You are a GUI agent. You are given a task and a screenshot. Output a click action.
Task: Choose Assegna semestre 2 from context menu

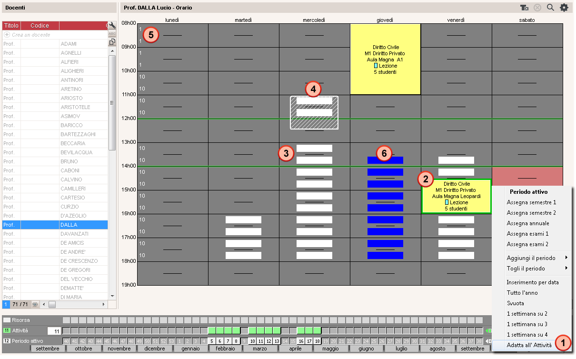[x=531, y=213]
